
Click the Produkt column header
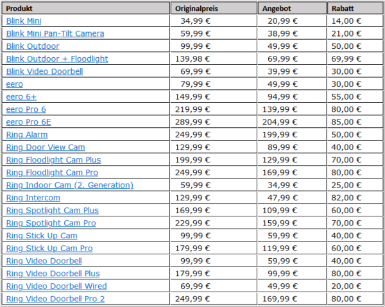(86, 8)
